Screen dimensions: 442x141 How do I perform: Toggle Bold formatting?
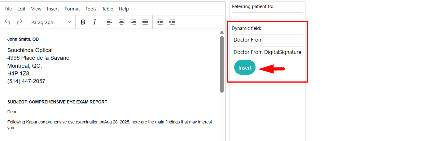(83, 22)
